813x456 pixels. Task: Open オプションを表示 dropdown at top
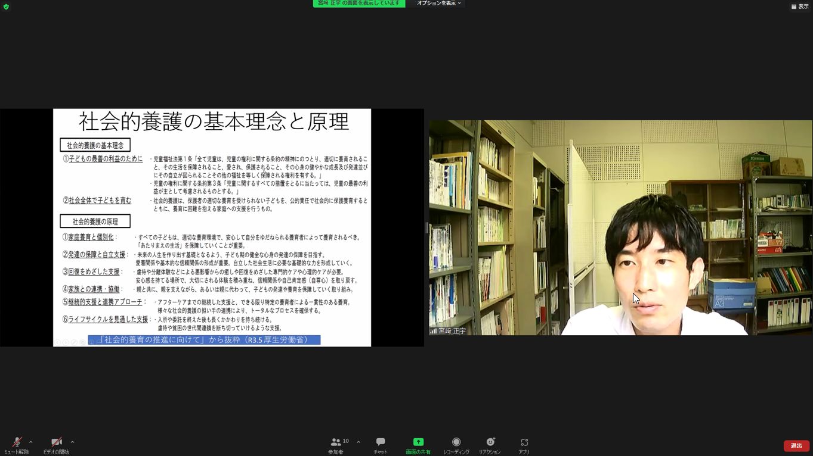pyautogui.click(x=438, y=4)
